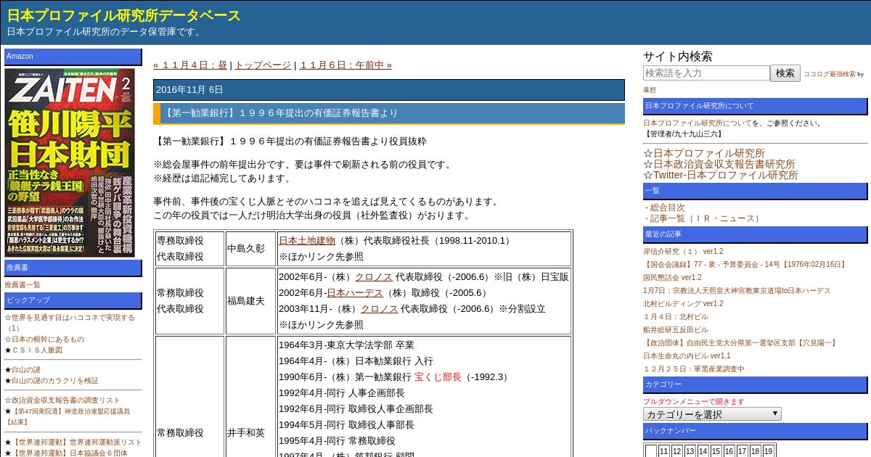
Task: Click the post title 【第一勧業銀行】１９９６年提出の有価証券報告書より
Action: click(282, 113)
